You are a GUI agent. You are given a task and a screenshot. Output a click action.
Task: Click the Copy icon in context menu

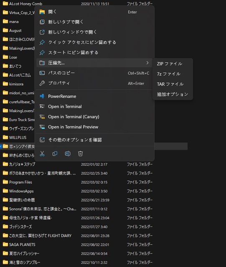[x=55, y=154]
